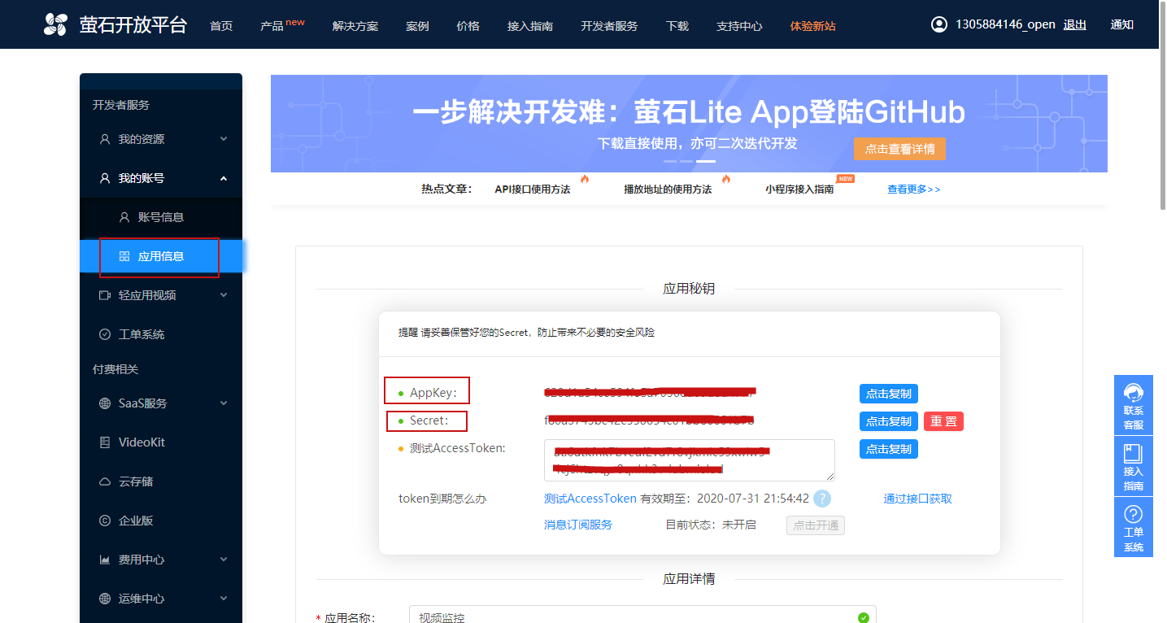Screen dimensions: 1167x623
Task: Open the 小程序接入指南 article link
Action: click(x=799, y=189)
